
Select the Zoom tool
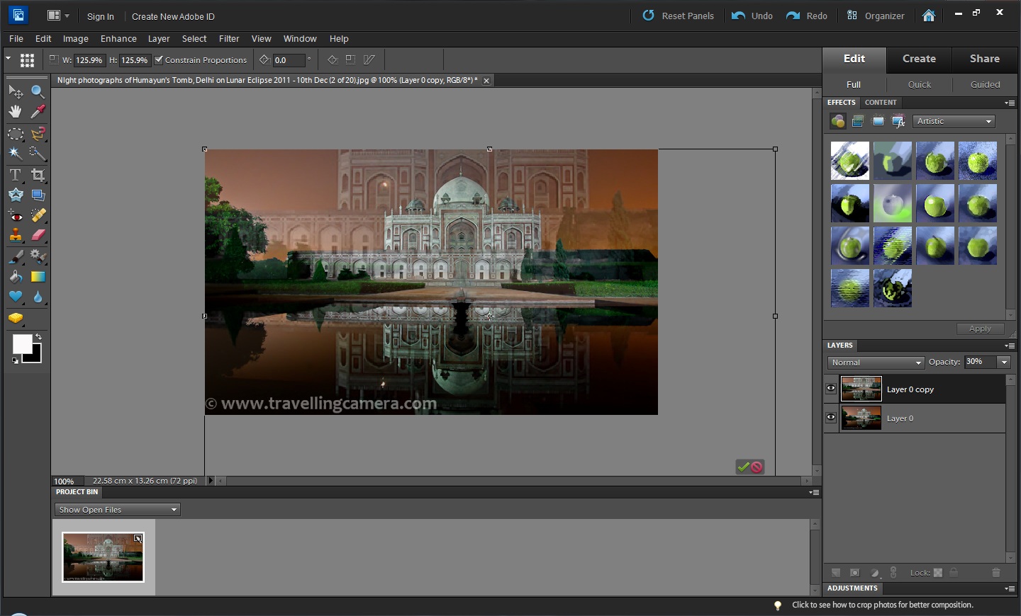click(x=38, y=91)
